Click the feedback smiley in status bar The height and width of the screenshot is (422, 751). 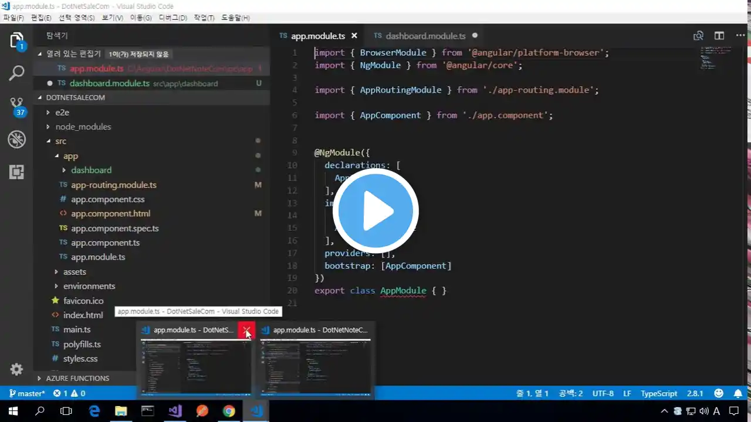[x=719, y=393]
